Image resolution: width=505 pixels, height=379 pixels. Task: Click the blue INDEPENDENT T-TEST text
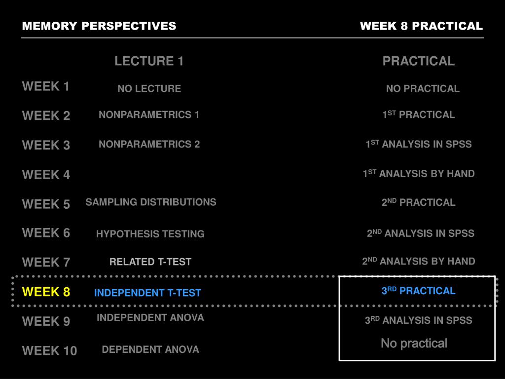point(147,293)
